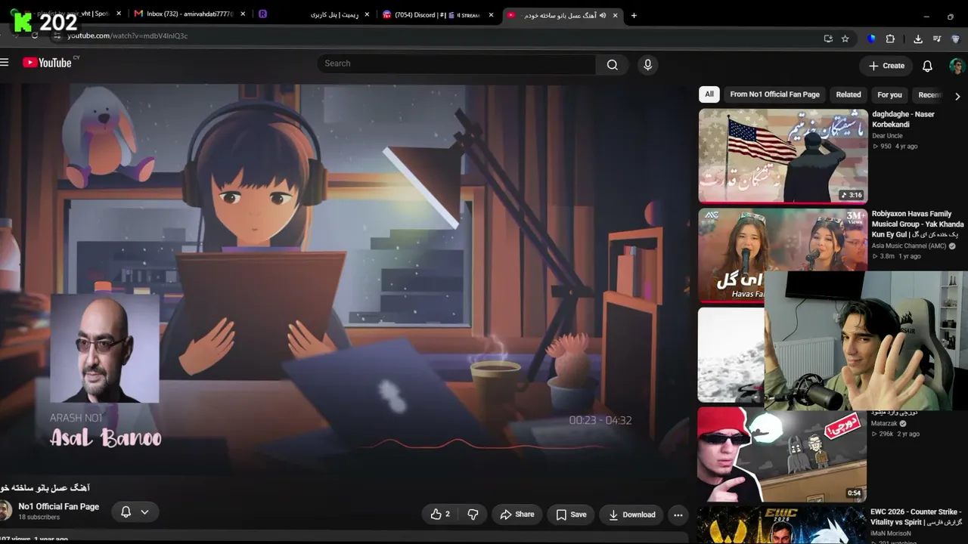Click the browser address bar URL
Viewport: 968px width, 544px height.
127,36
